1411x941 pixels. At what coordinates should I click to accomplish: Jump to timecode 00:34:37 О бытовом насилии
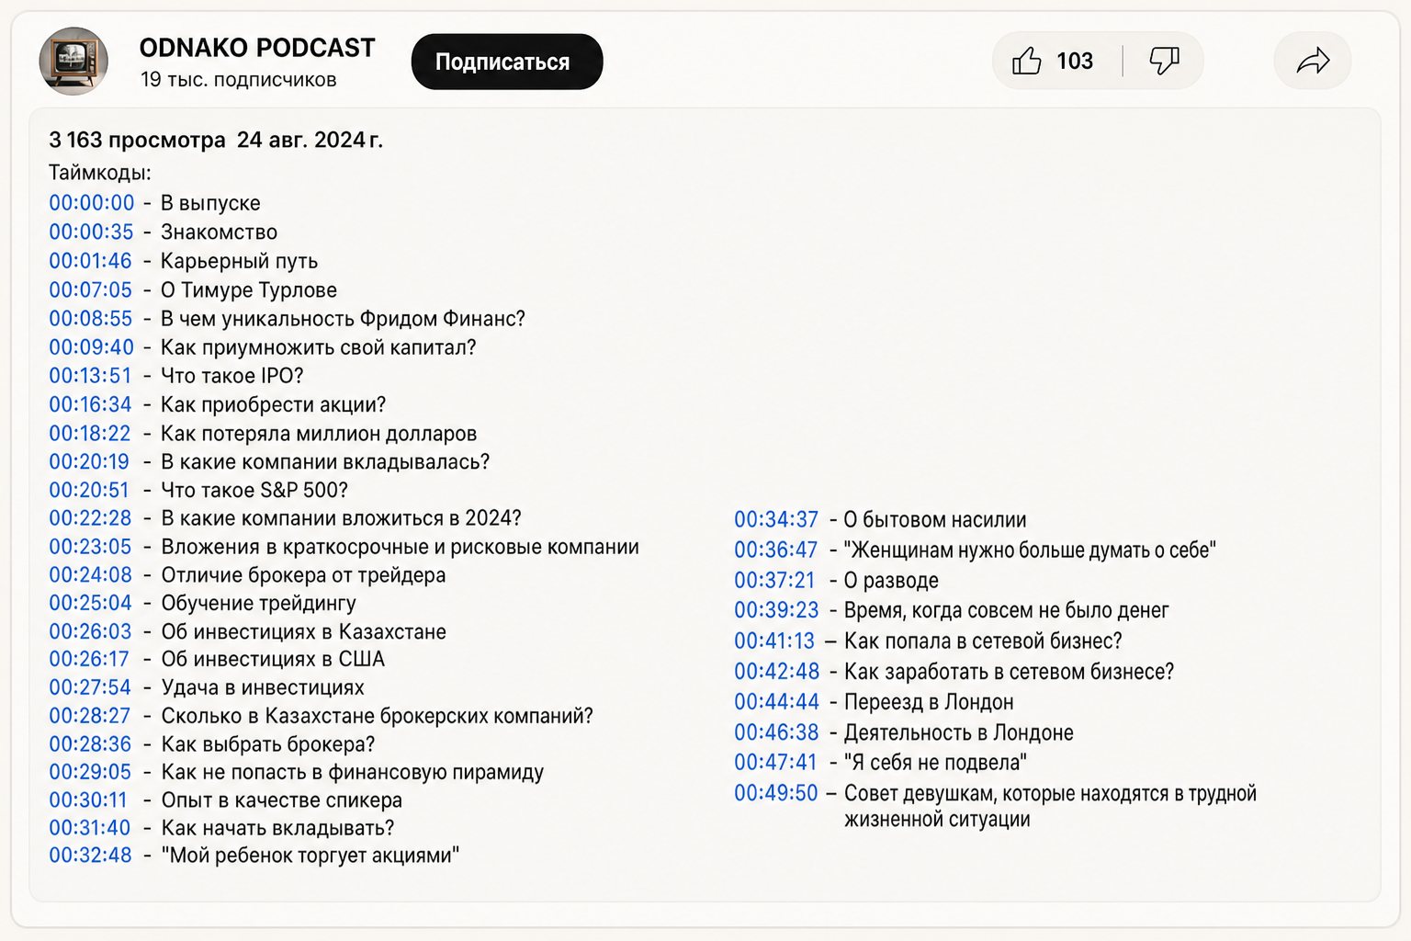776,520
